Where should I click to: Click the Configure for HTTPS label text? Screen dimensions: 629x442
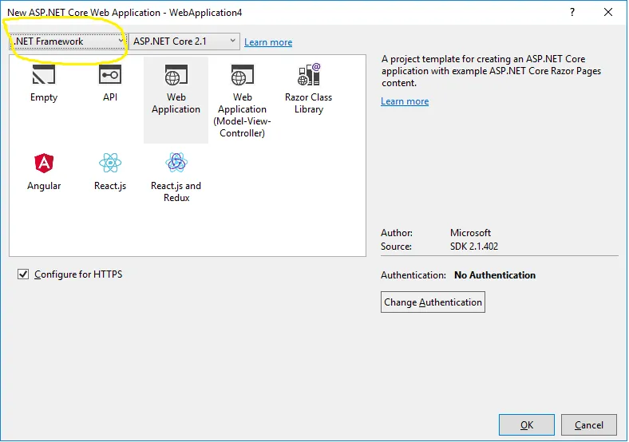point(78,274)
